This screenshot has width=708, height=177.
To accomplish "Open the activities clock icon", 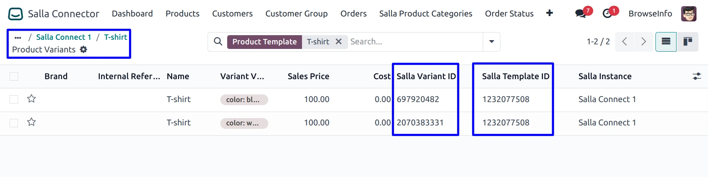I will [607, 14].
